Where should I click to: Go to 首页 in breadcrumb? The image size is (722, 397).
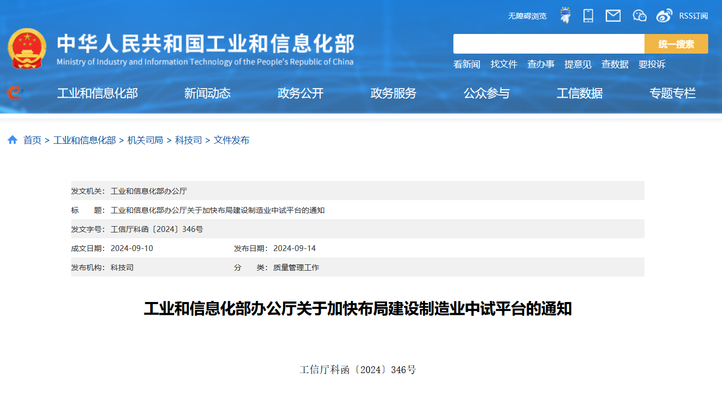(x=32, y=140)
